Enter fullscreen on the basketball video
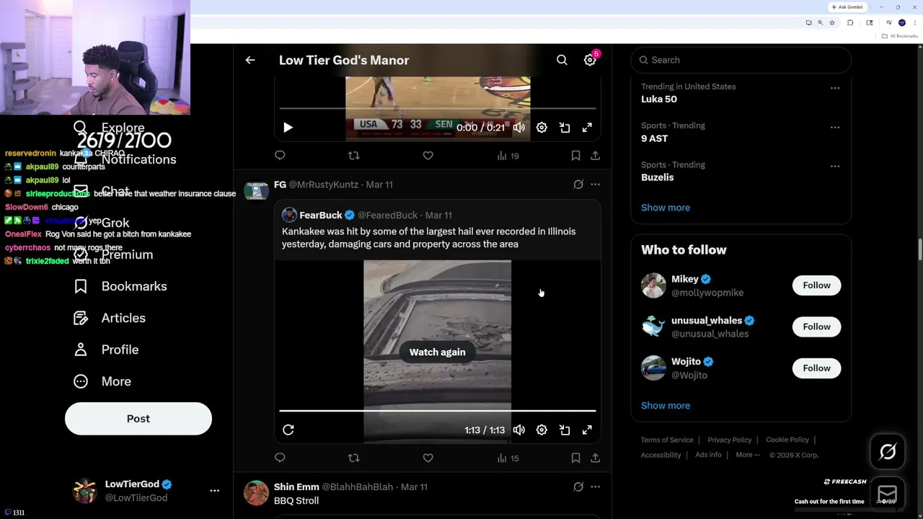The height and width of the screenshot is (519, 923). click(587, 128)
